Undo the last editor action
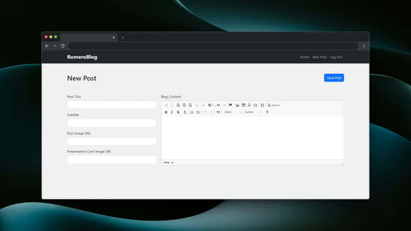This screenshot has height=231, width=411. (x=197, y=105)
